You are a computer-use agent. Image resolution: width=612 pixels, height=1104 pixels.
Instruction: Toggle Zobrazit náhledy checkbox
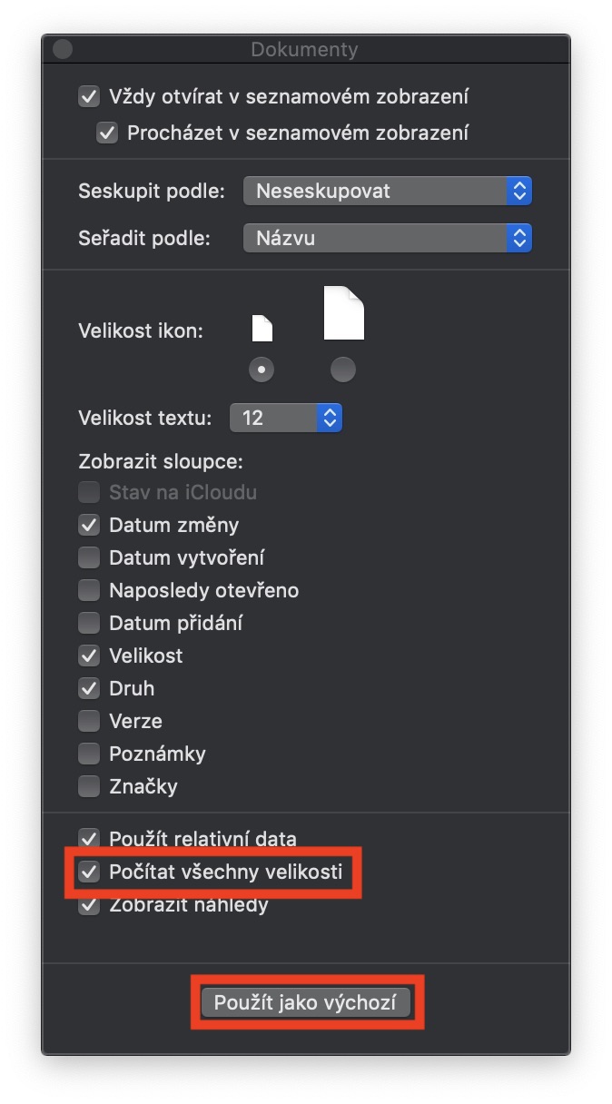[x=89, y=906]
